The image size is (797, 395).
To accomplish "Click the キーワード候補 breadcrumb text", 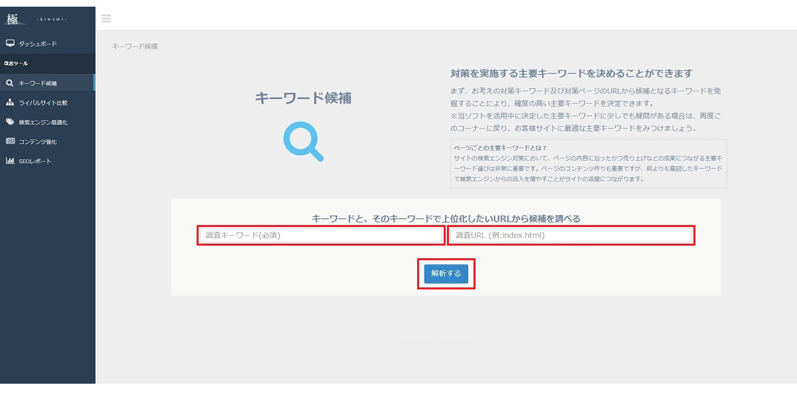I will [x=134, y=46].
